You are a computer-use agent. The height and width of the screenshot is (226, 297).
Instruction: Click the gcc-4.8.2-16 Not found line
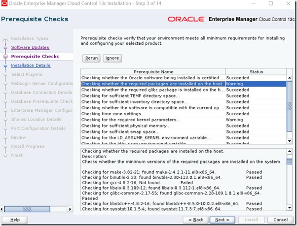tap(137, 183)
